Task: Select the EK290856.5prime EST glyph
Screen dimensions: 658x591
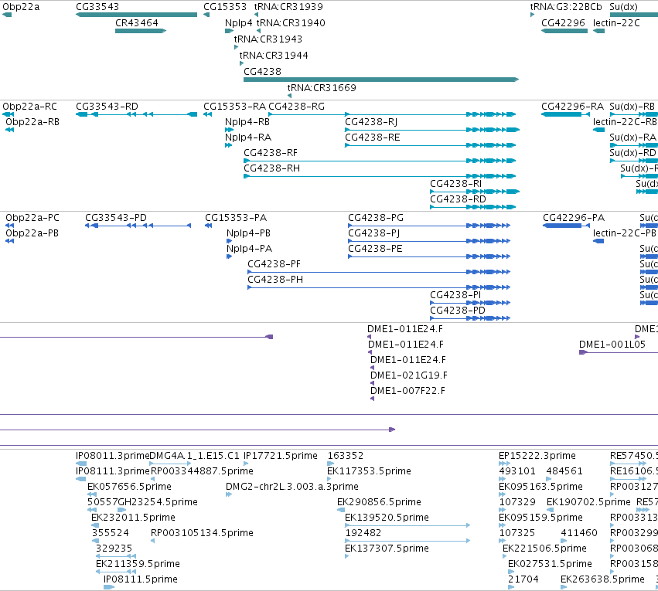Action: click(x=341, y=510)
